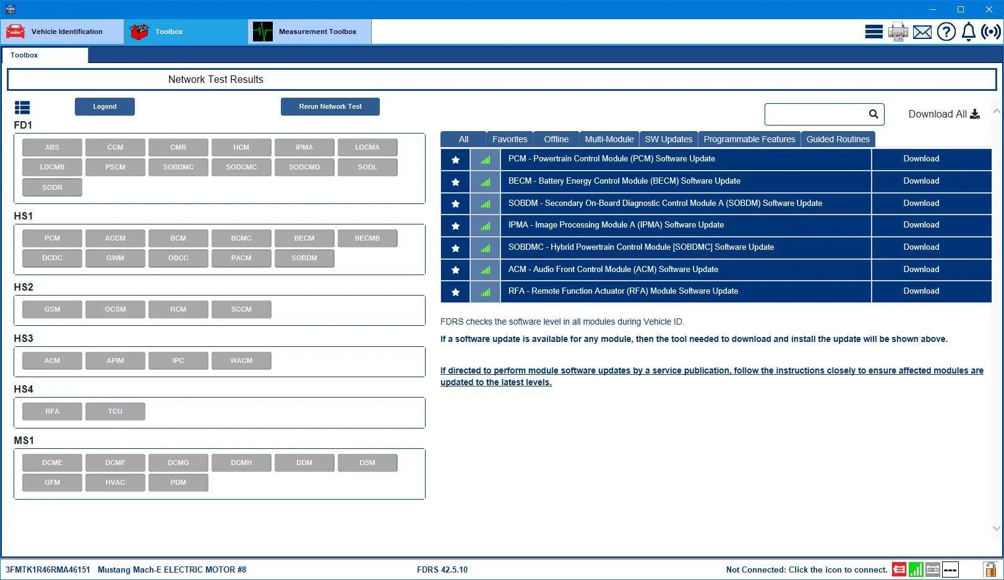Toggle favorite star for PCM Software Update

455,160
